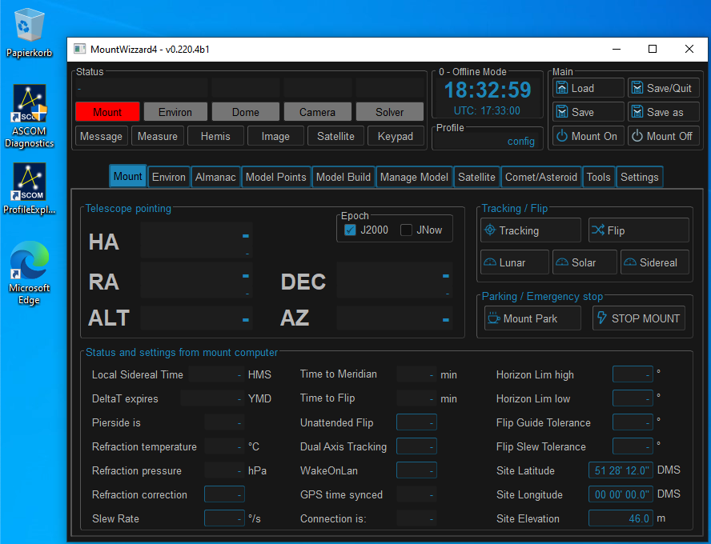Save the current profile
The width and height of the screenshot is (711, 544).
pyautogui.click(x=588, y=112)
